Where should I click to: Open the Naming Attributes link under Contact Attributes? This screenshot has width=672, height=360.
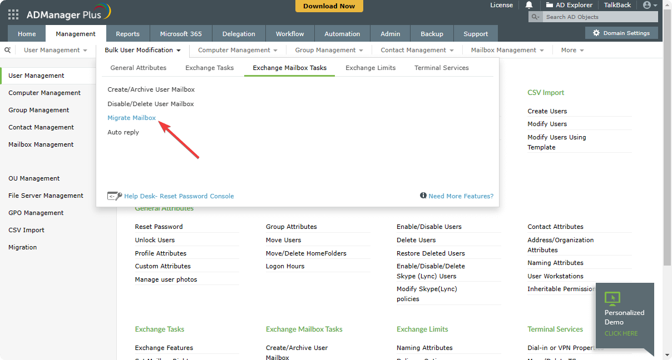556,263
